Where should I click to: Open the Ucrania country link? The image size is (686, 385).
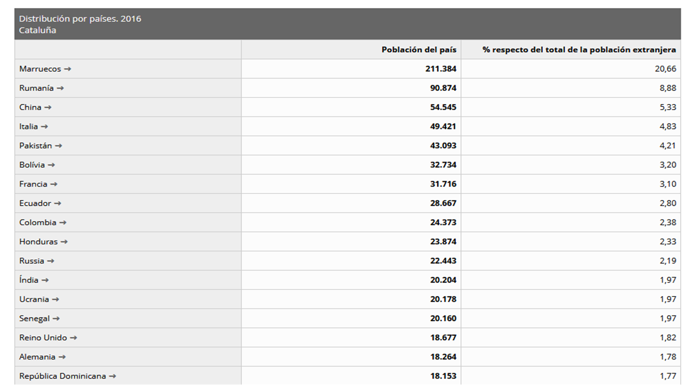pos(39,299)
